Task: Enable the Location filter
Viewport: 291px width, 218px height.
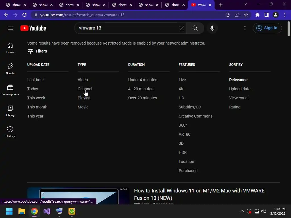Action: tap(186, 162)
